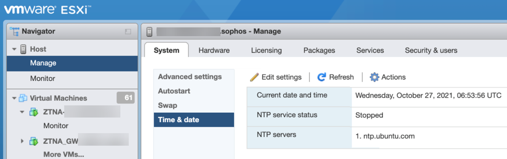Click the NTP service status label

287,115
